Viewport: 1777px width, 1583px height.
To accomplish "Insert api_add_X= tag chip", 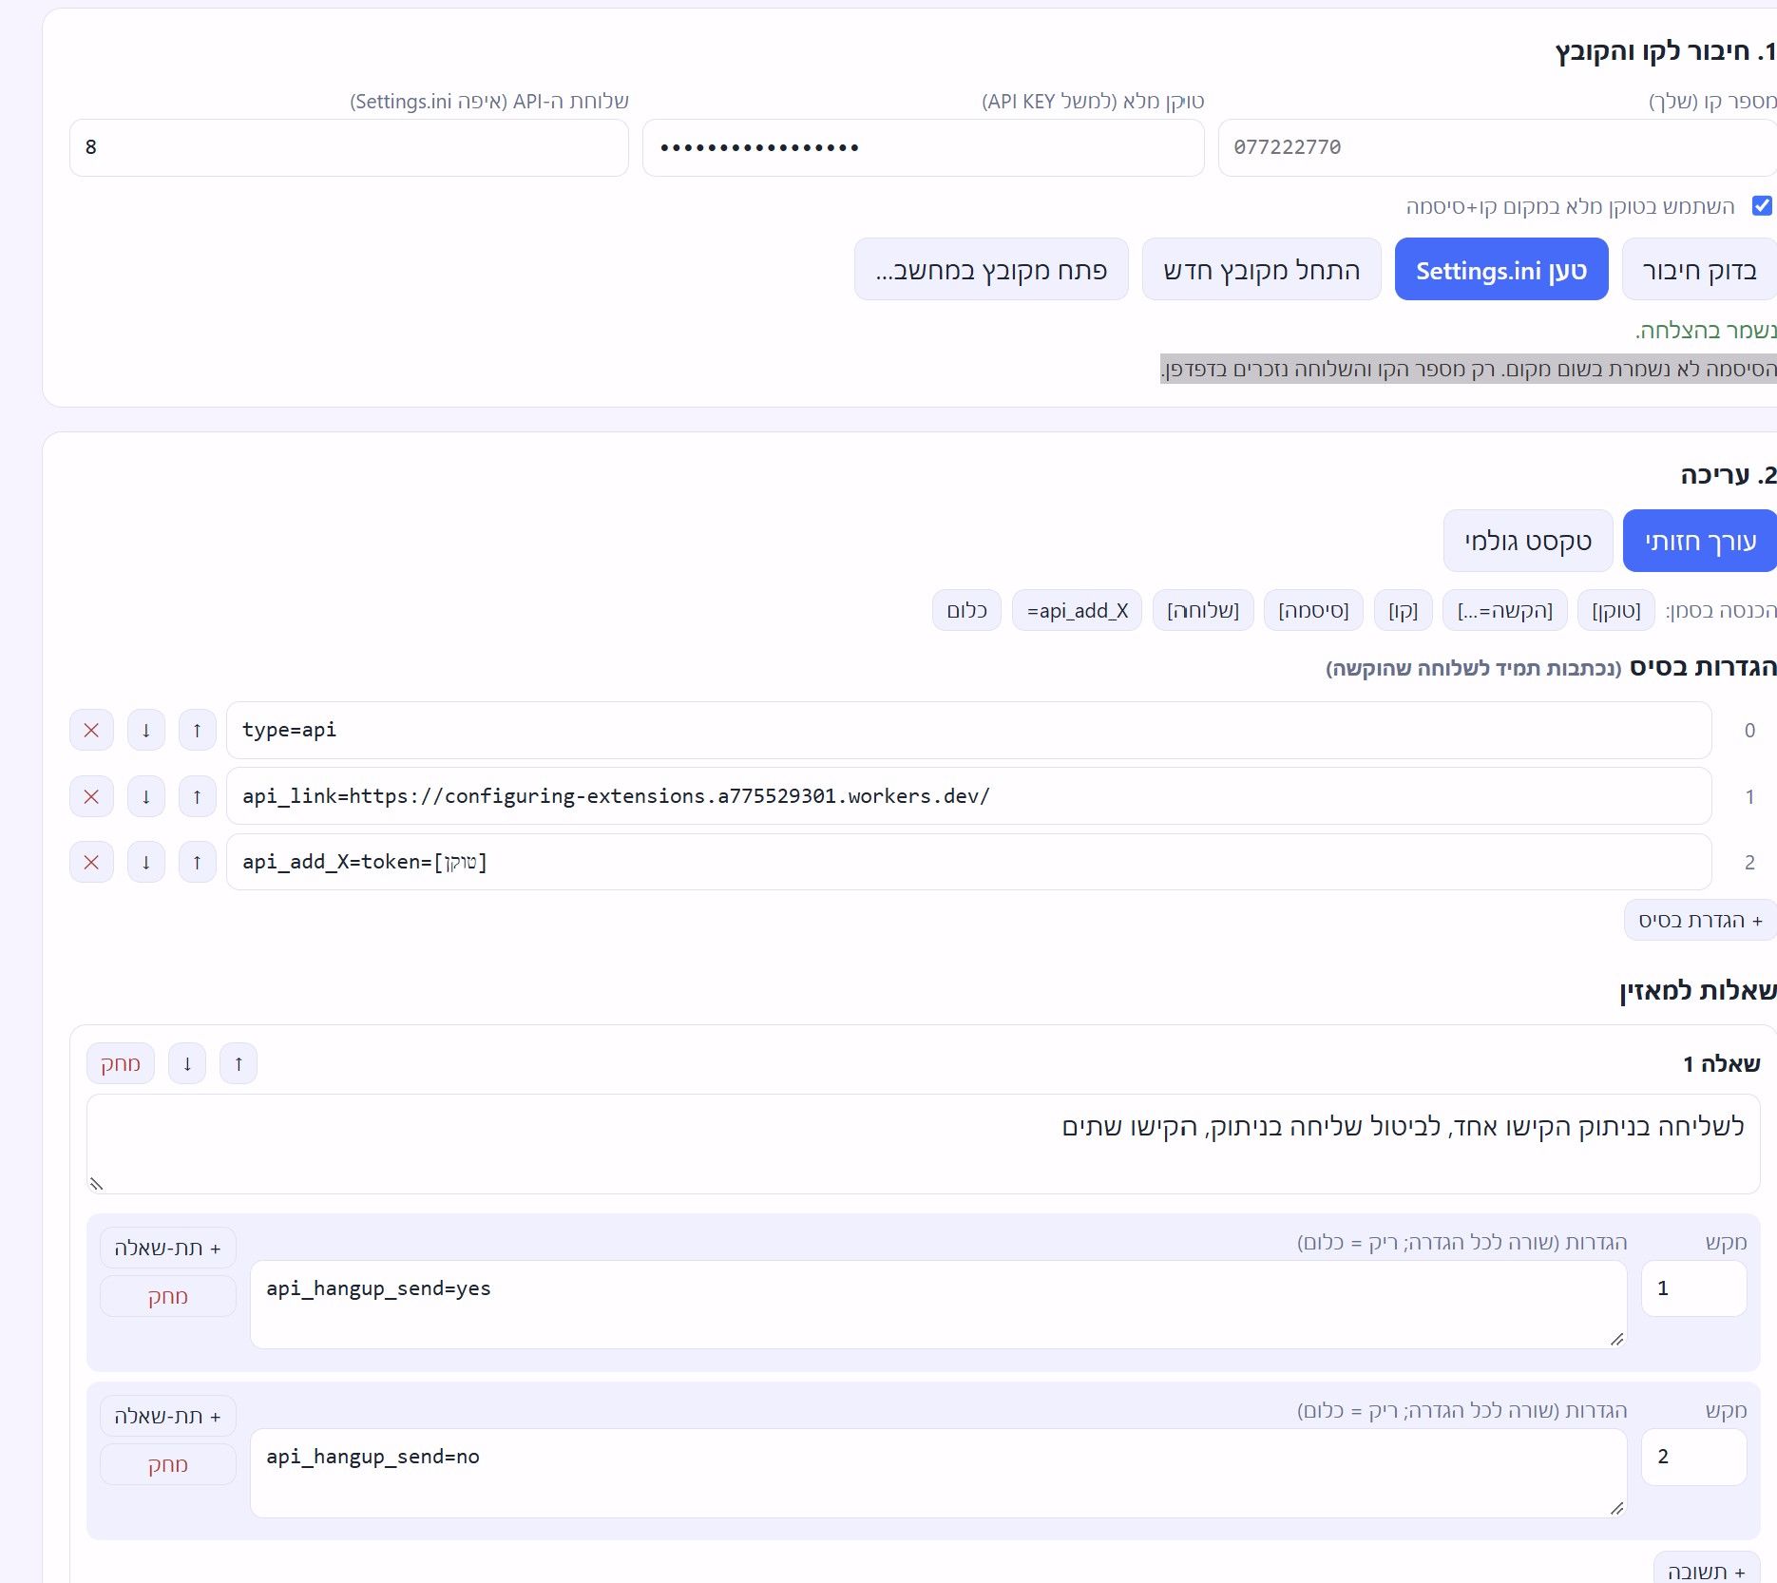I will pyautogui.click(x=1078, y=610).
